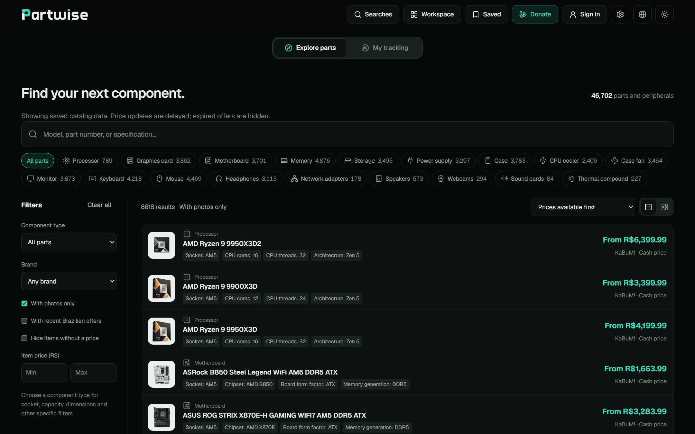Click the Max item price field

tap(93, 373)
